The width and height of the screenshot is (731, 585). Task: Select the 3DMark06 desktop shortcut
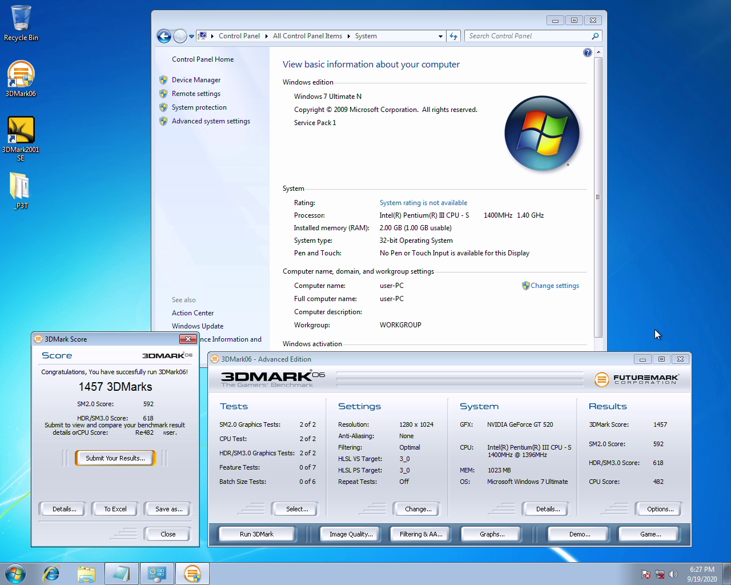(21, 78)
